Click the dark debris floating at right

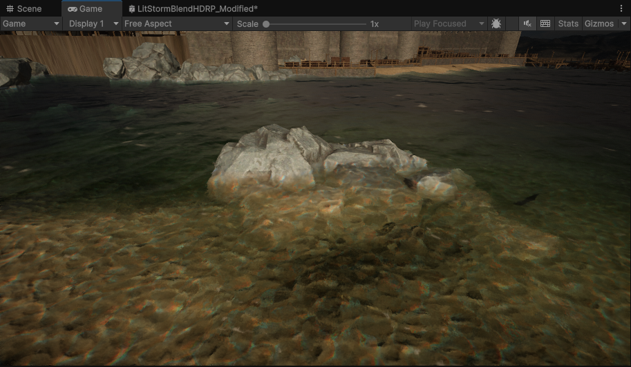[527, 199]
